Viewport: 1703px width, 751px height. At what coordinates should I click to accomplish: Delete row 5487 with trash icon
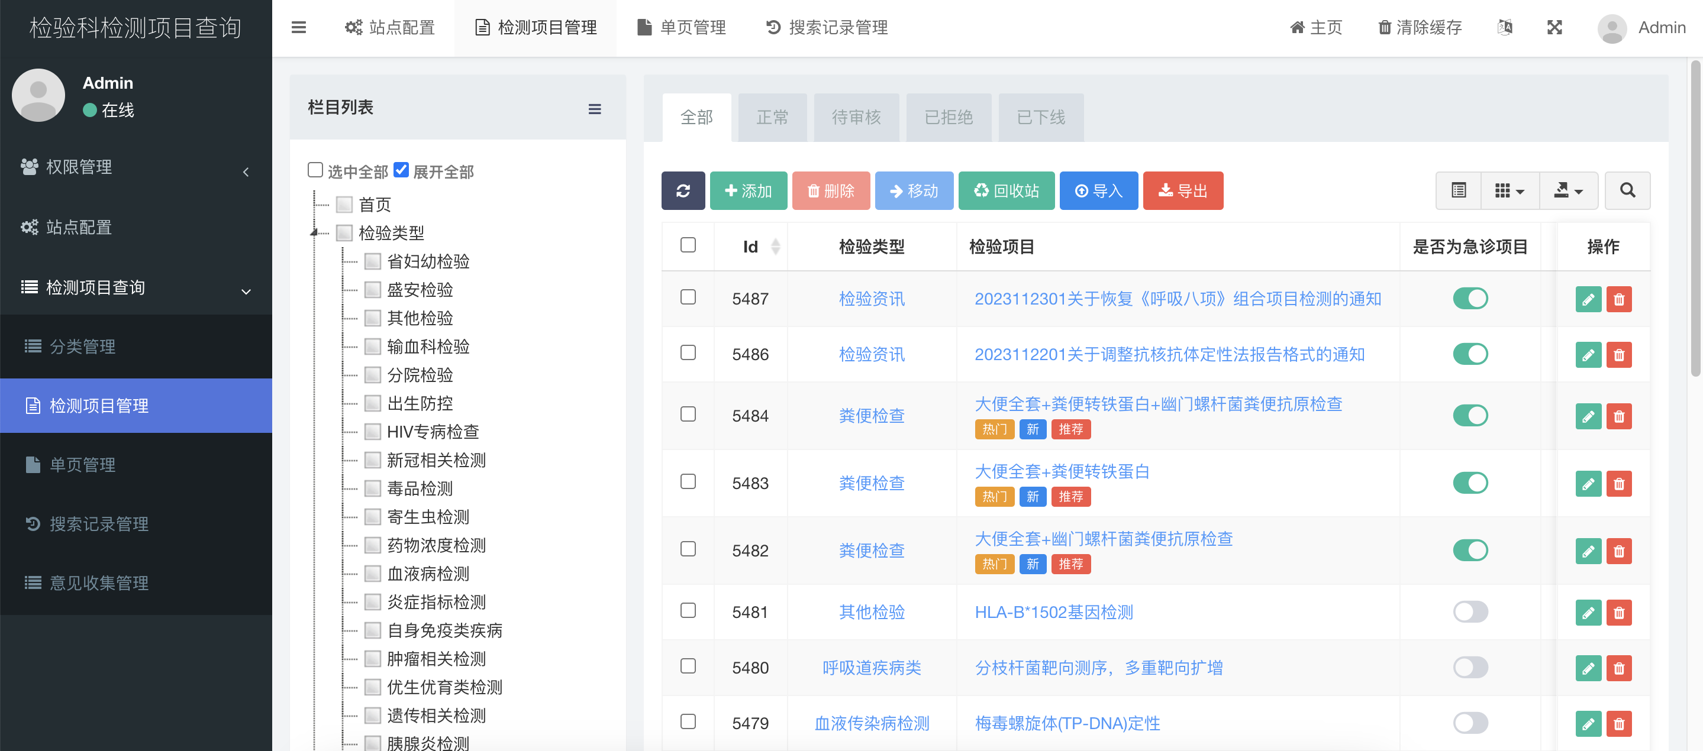coord(1619,299)
